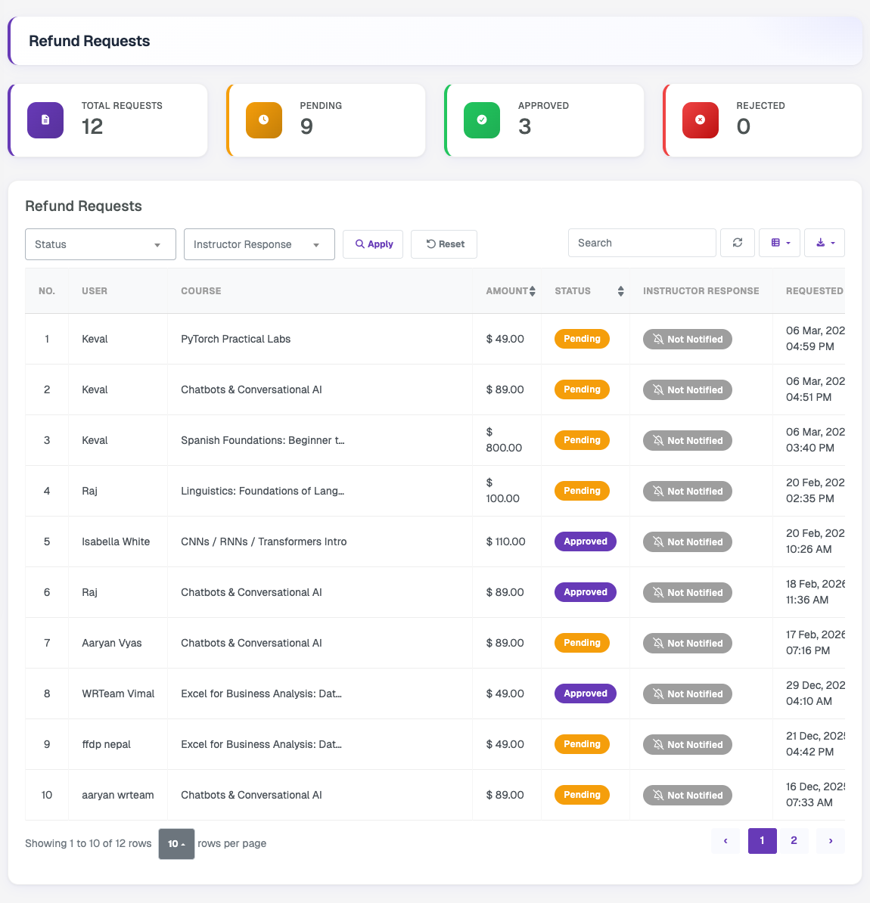Viewport: 870px width, 903px height.
Task: Click the Course column header
Action: (x=320, y=291)
